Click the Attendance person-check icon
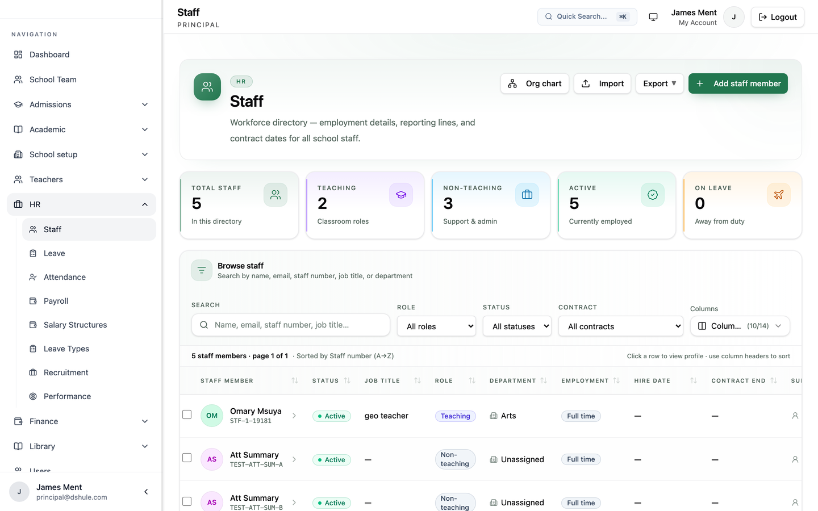Image resolution: width=818 pixels, height=511 pixels. [33, 277]
